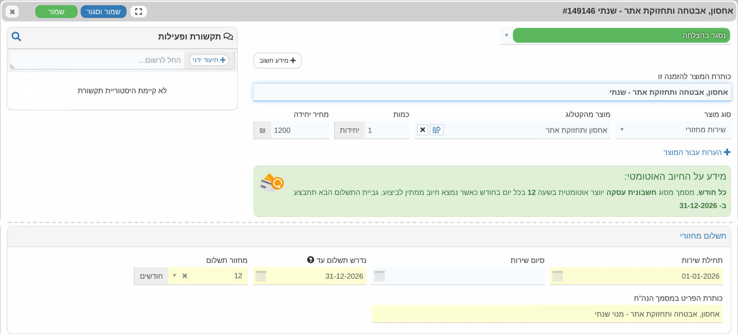Open calendar for סיום שירות date
Screen dimensions: 738x334
tap(380, 276)
